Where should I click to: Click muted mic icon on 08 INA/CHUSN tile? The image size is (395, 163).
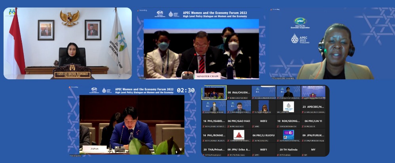[228, 98]
